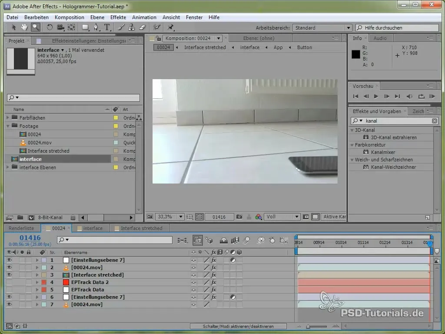Choose the Eraser tool
The image size is (445, 334).
142,27
